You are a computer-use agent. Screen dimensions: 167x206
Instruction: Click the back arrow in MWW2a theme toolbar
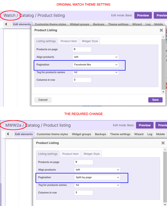8,134
